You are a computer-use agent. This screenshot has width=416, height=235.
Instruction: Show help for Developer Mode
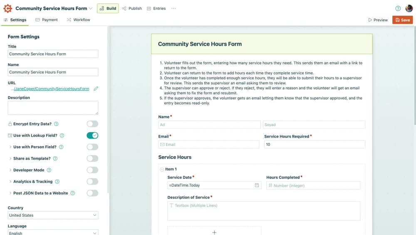coord(49,170)
